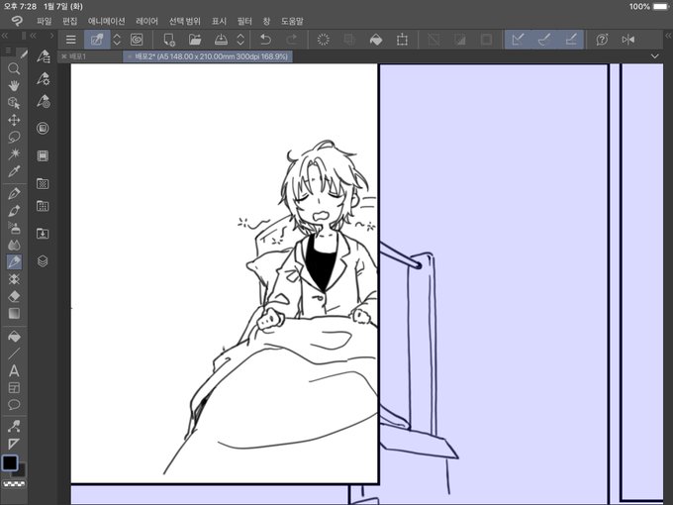673x505 pixels.
Task: Click the Scale/Rotate transform command icon
Action: click(x=402, y=40)
